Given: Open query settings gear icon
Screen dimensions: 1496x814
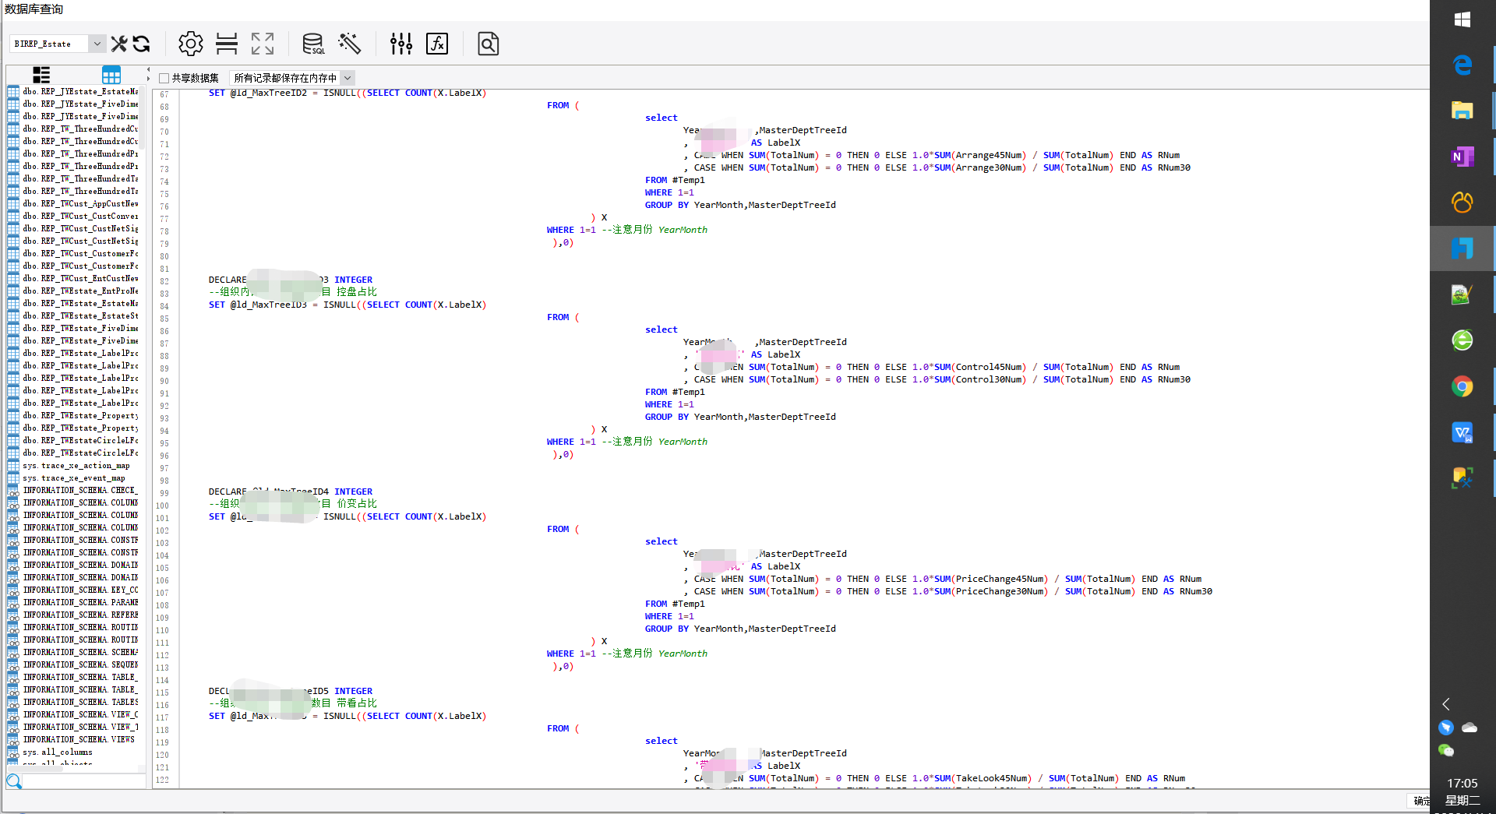Looking at the screenshot, I should 190,44.
